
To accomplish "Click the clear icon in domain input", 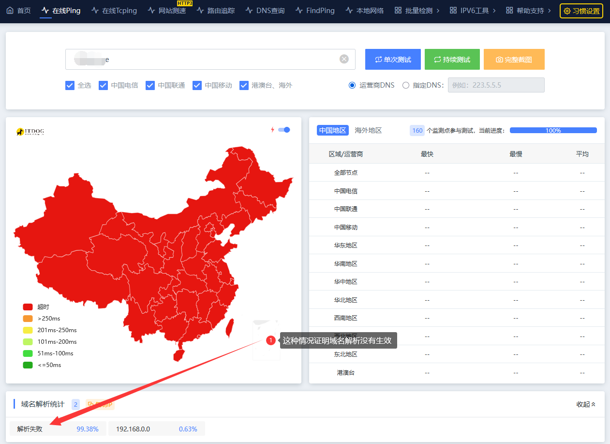I will pos(344,59).
